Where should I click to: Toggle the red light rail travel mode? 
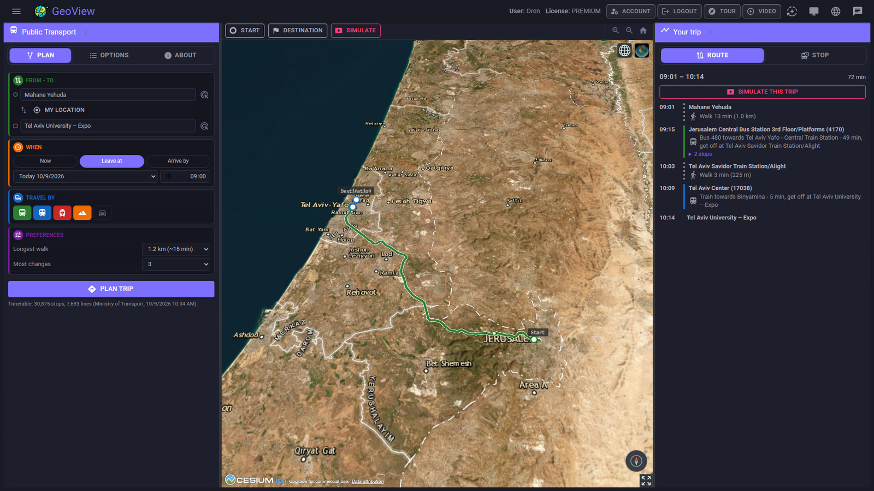62,213
